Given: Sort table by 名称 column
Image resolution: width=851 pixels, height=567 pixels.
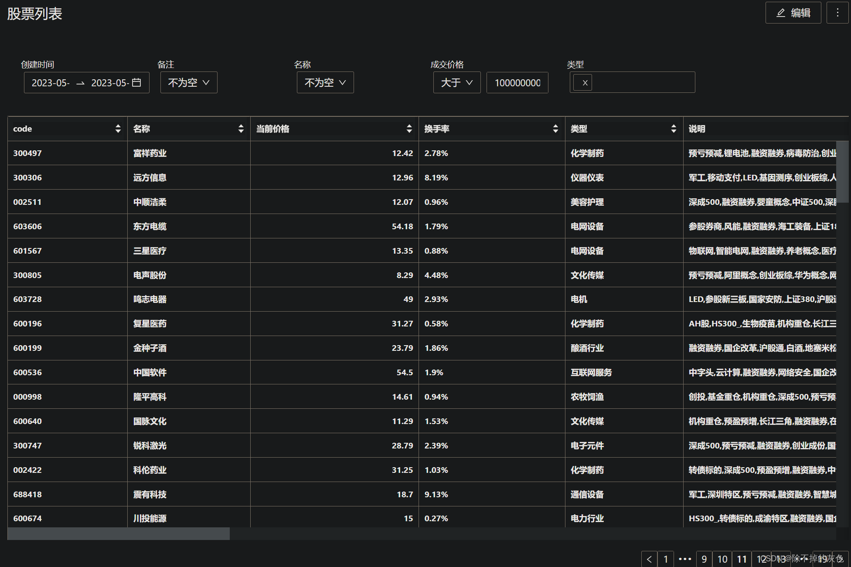Looking at the screenshot, I should [241, 129].
